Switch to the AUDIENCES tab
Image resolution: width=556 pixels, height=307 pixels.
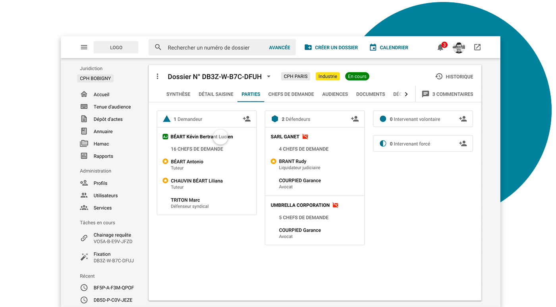tap(335, 94)
